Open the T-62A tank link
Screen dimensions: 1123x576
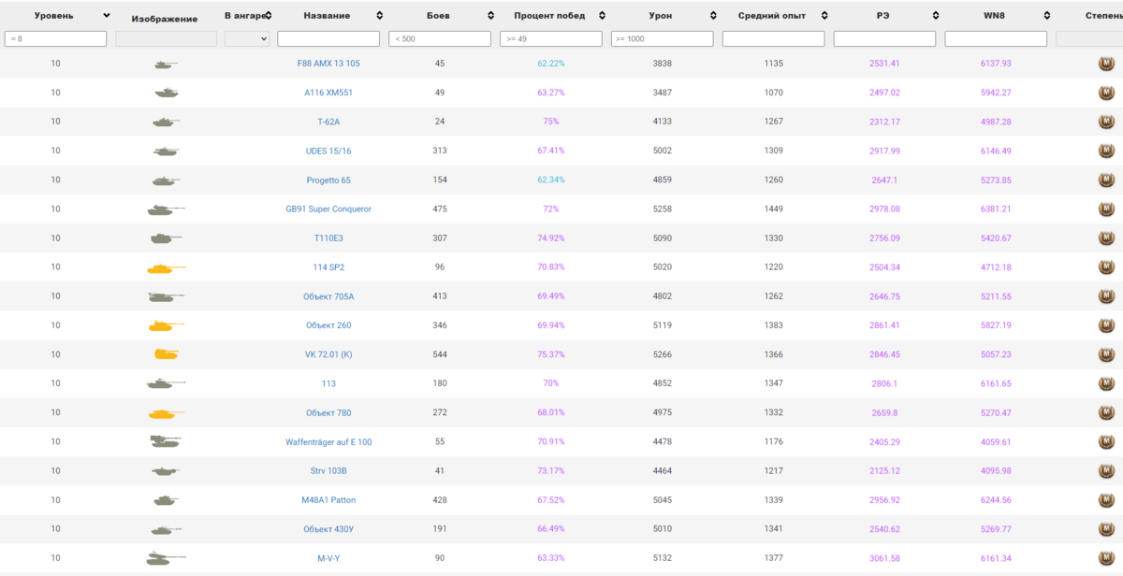328,122
